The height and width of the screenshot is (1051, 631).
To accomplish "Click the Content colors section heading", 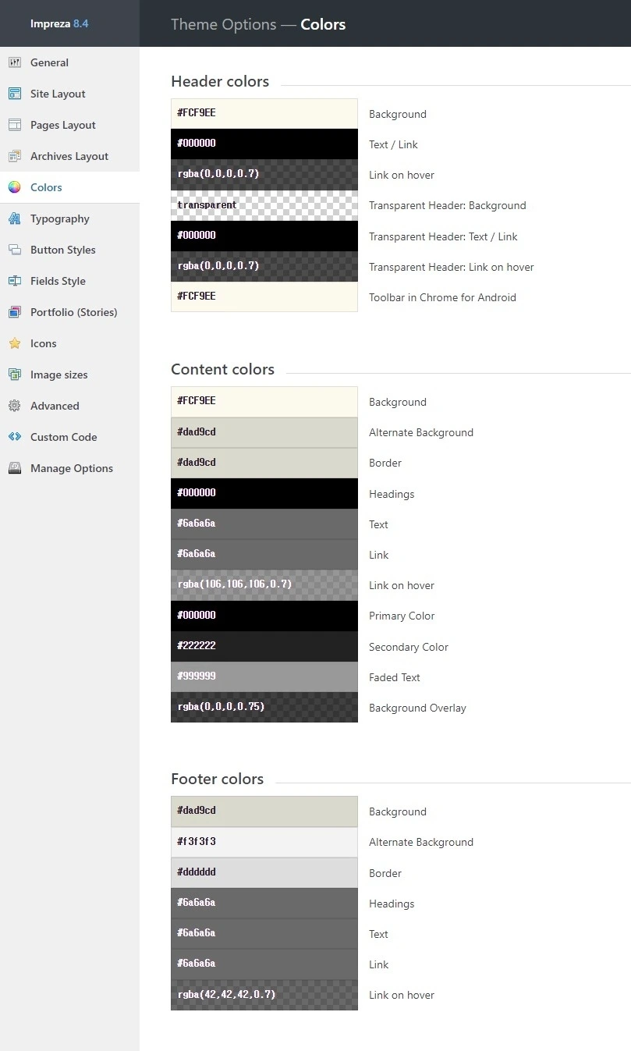I will pyautogui.click(x=222, y=369).
